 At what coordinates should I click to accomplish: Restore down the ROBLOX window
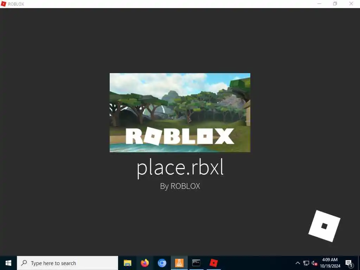point(335,4)
